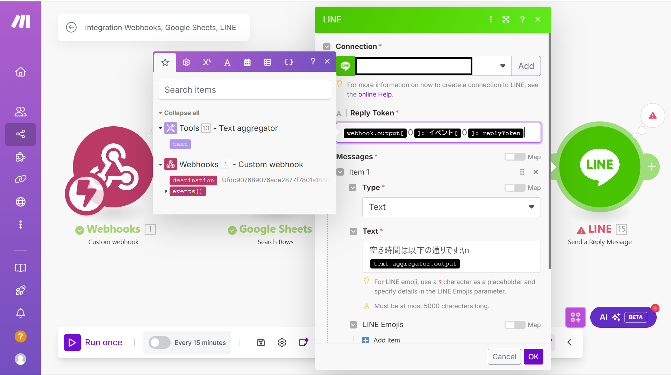Image resolution: width=671 pixels, height=375 pixels.
Task: Add another module after LINE with plus
Action: click(651, 167)
